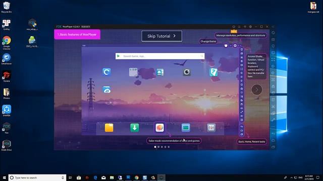323x181 pixels.
Task: Open the clock and date flyout
Action: (x=309, y=177)
